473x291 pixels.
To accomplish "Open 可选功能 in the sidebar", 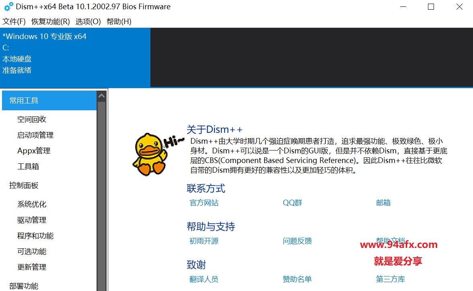I will pos(32,251).
